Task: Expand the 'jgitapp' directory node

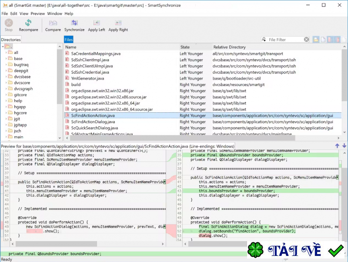Action: [6, 124]
